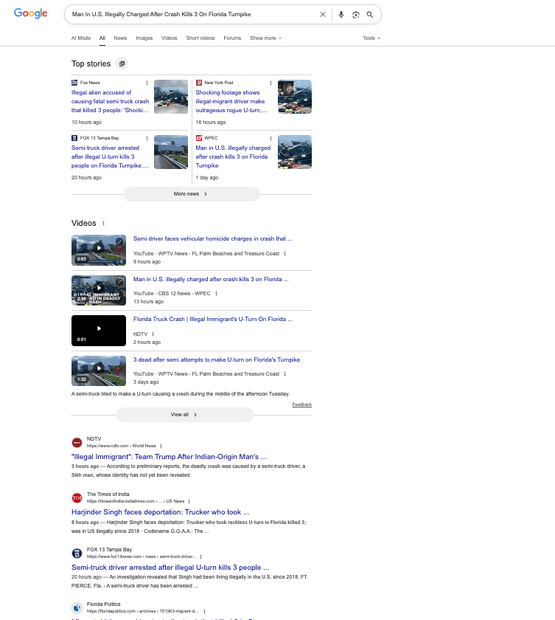Open three-dot menu for CBS 12 News video
Viewport: 555px width, 620px height.
(216, 294)
